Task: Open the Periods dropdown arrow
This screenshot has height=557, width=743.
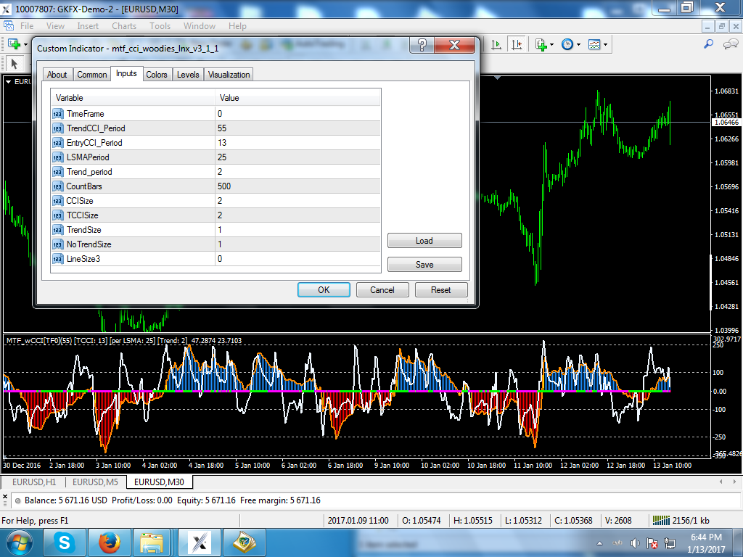Action: point(578,45)
